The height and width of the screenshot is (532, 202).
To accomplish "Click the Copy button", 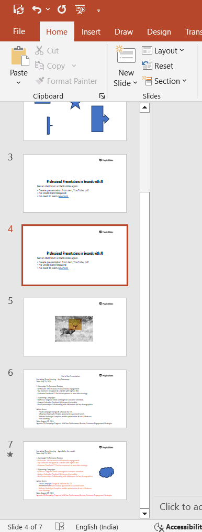I will pyautogui.click(x=50, y=66).
